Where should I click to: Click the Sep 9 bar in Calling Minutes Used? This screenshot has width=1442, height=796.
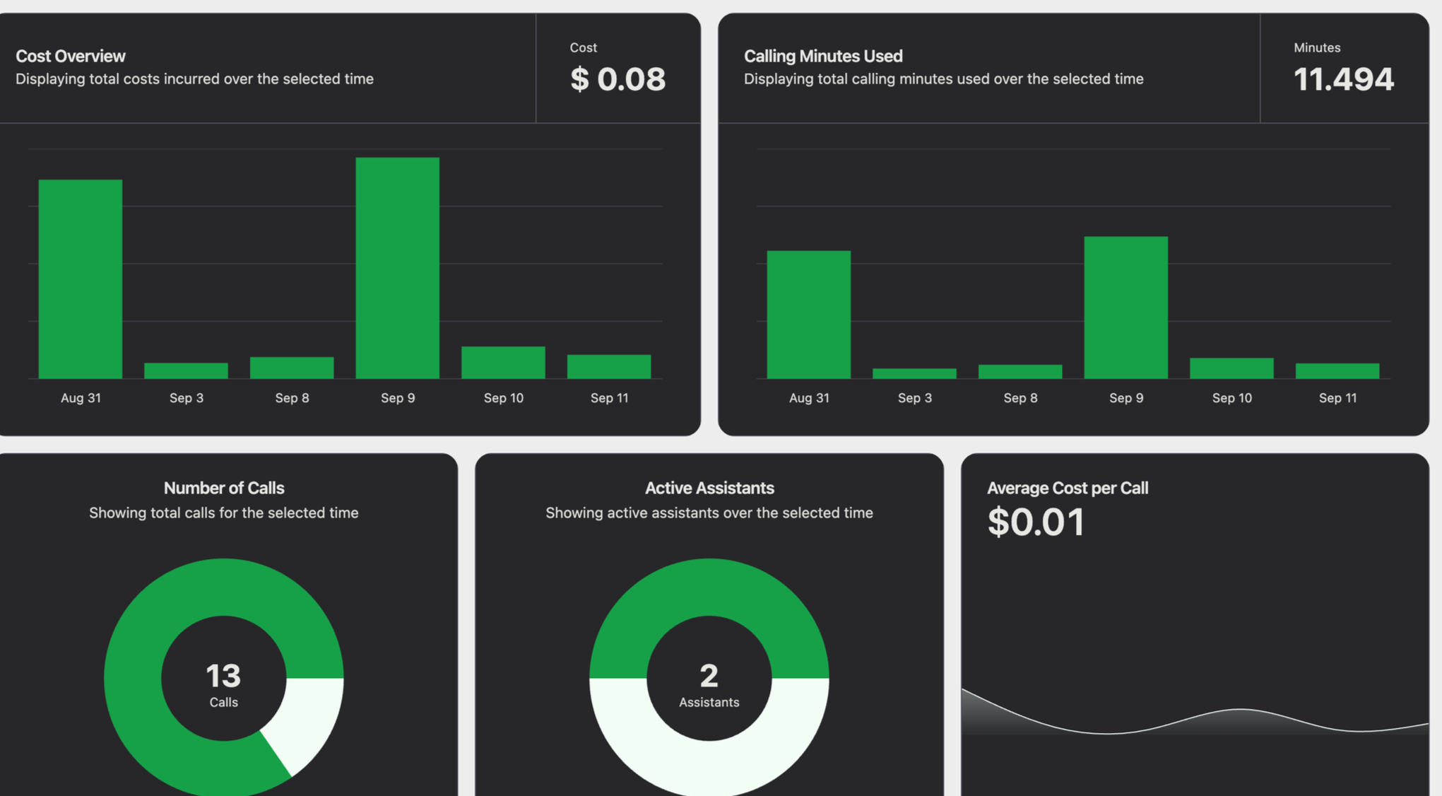coord(1125,308)
